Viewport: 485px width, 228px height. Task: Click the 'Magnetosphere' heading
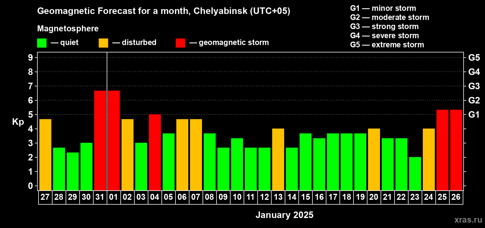(68, 28)
